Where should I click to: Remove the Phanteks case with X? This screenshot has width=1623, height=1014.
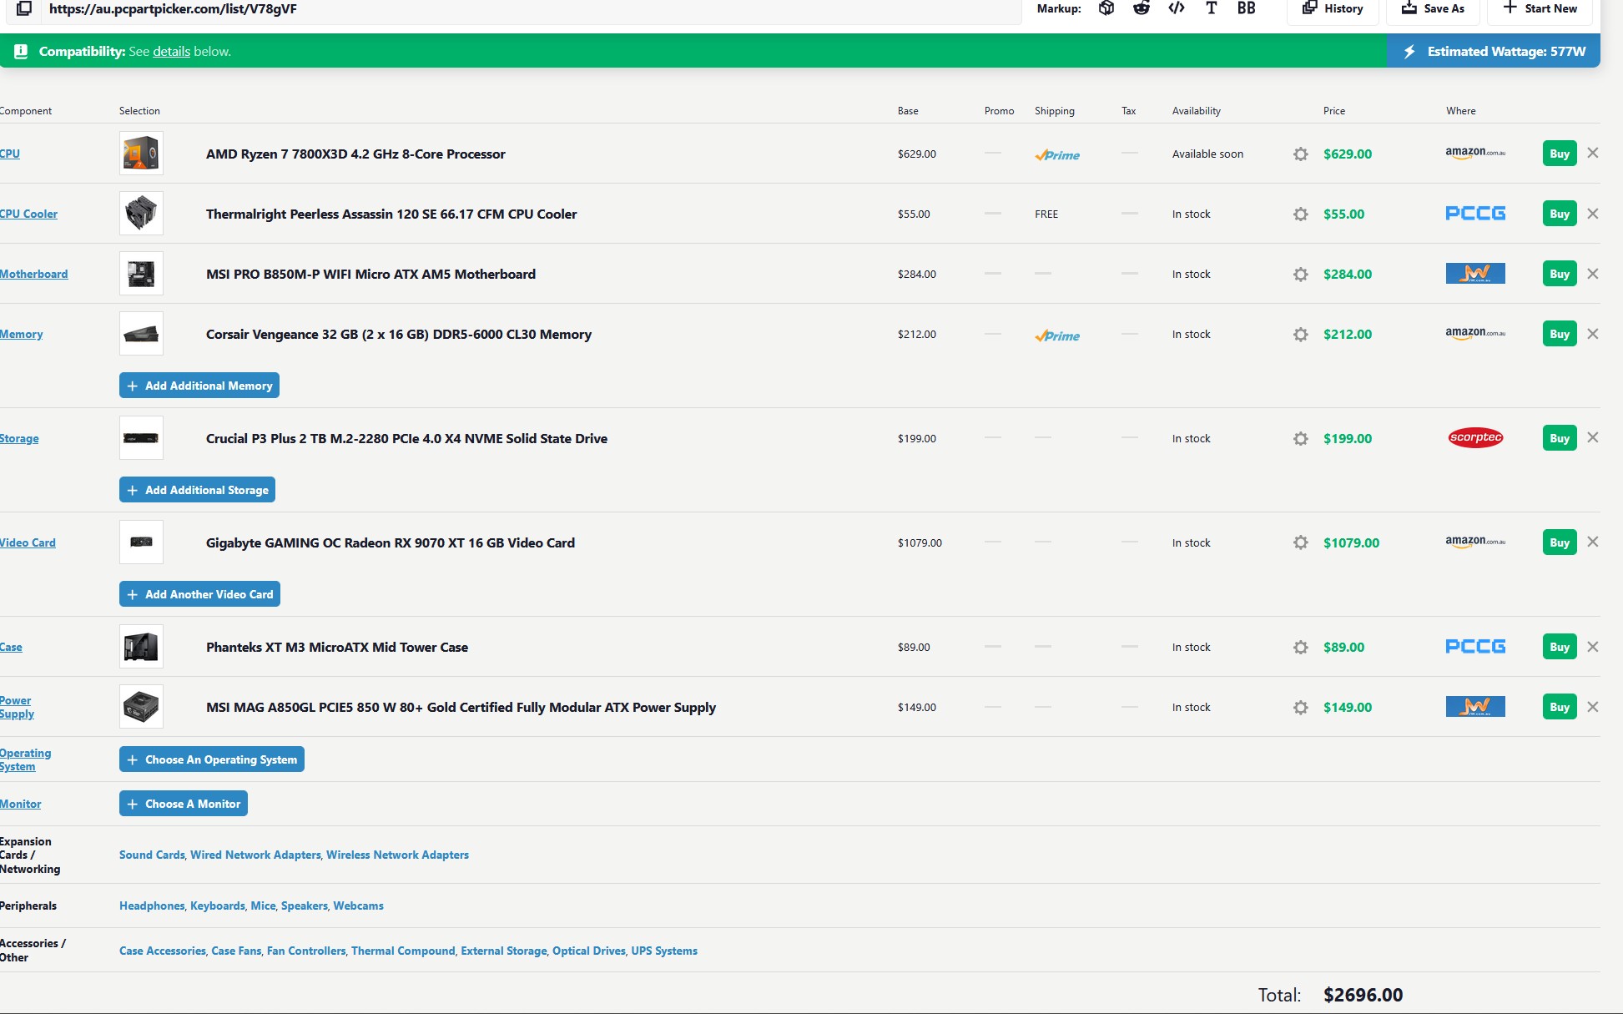[1592, 647]
